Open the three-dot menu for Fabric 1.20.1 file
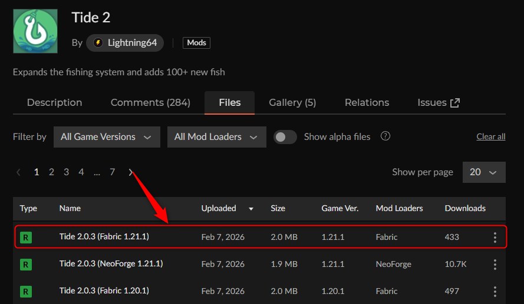This screenshot has width=524, height=304. (495, 291)
